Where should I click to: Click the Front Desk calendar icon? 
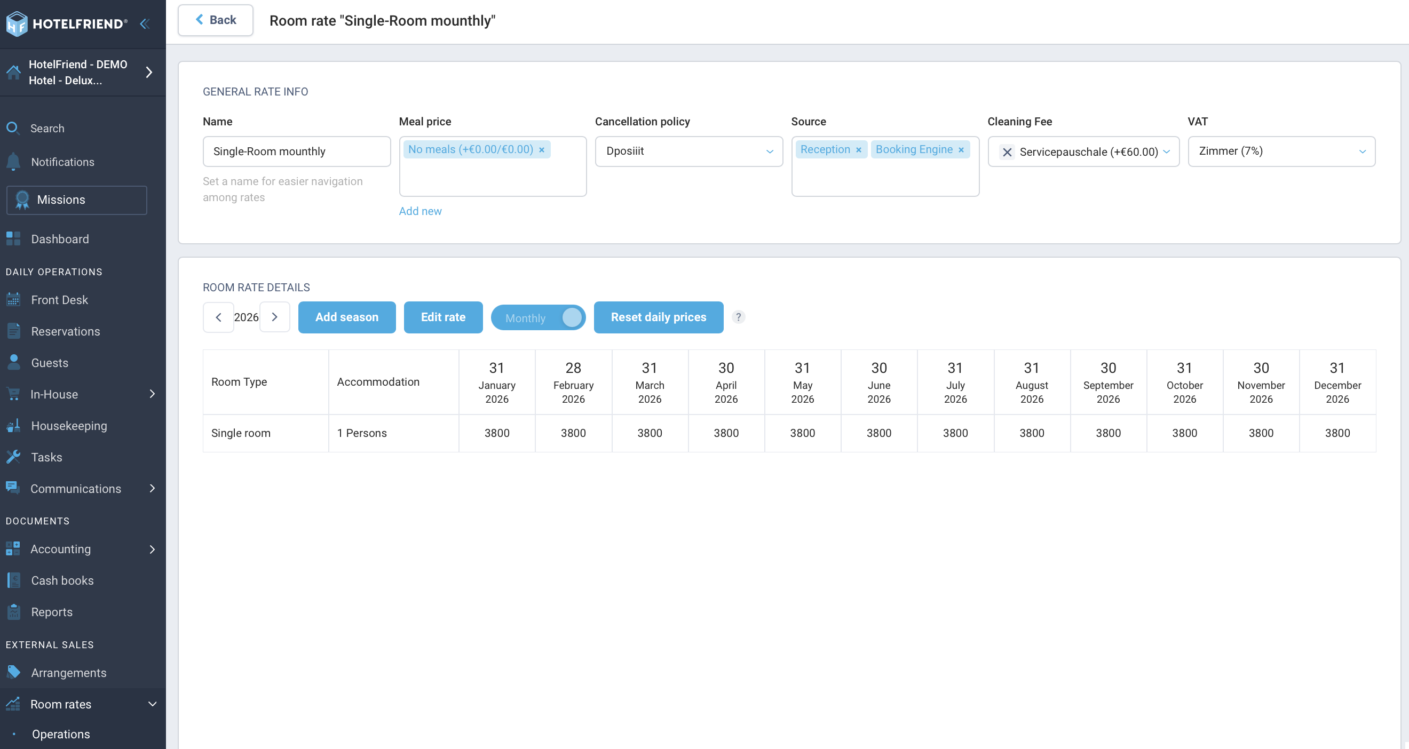[13, 300]
